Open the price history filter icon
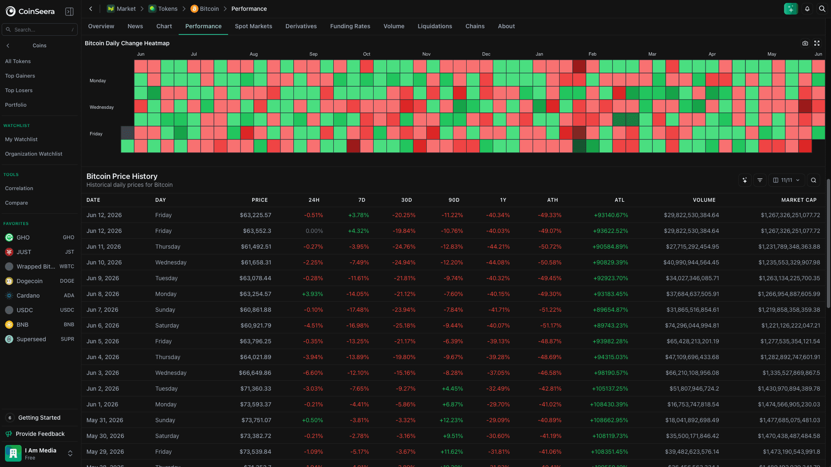831x467 pixels. coord(760,180)
